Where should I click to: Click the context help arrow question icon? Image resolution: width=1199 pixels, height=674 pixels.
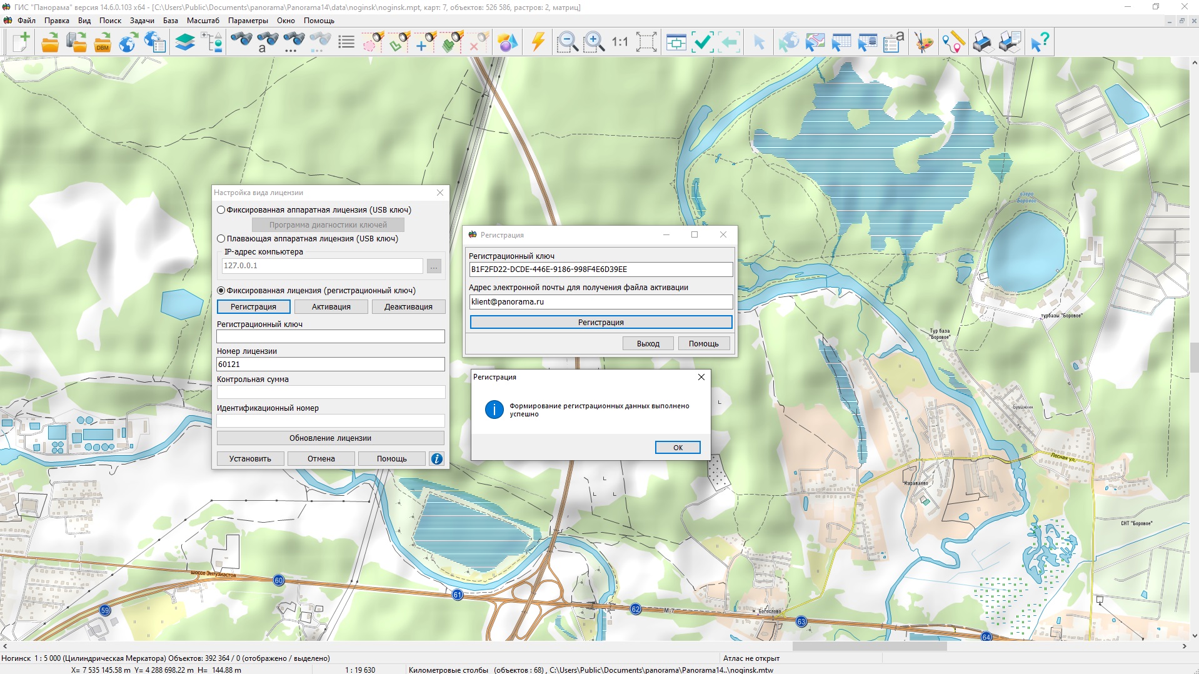(x=1040, y=43)
